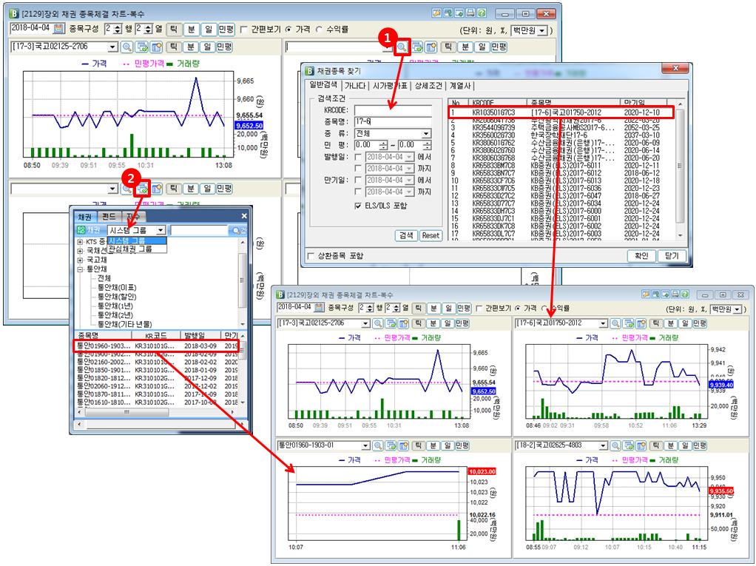756x566 pixels.
Task: Click the 행 row count stepper in upper window
Action: click(x=118, y=30)
